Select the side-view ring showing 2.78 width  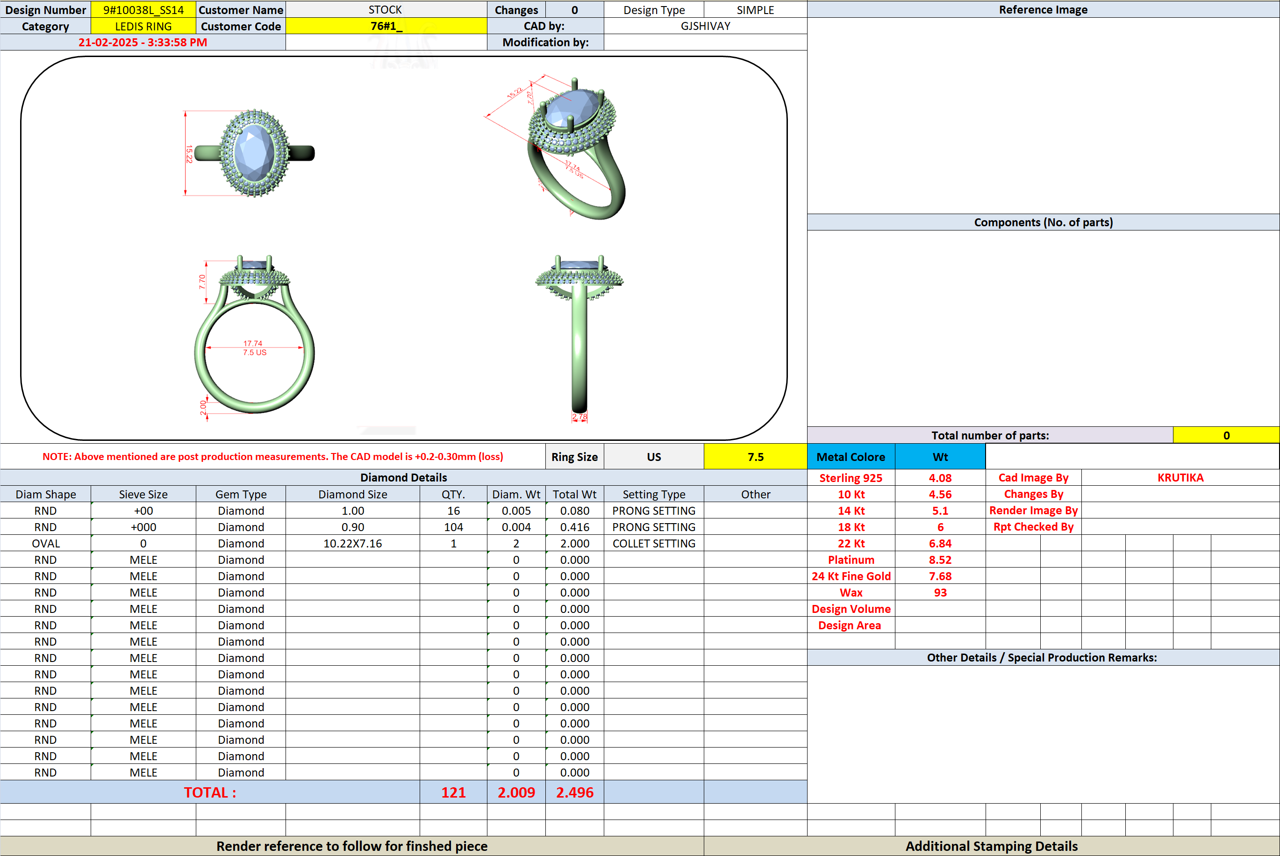pyautogui.click(x=579, y=338)
